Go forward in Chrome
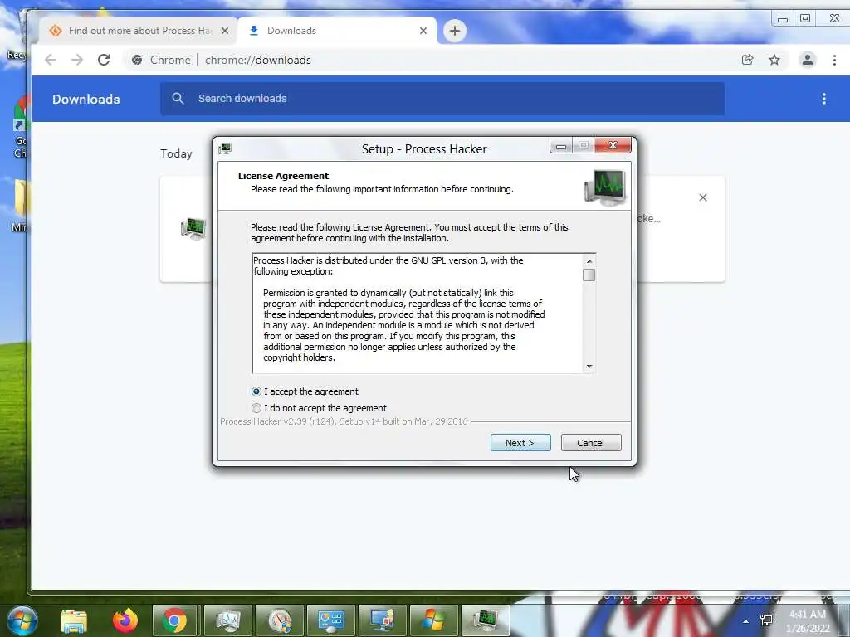Image resolution: width=850 pixels, height=637 pixels. click(77, 60)
